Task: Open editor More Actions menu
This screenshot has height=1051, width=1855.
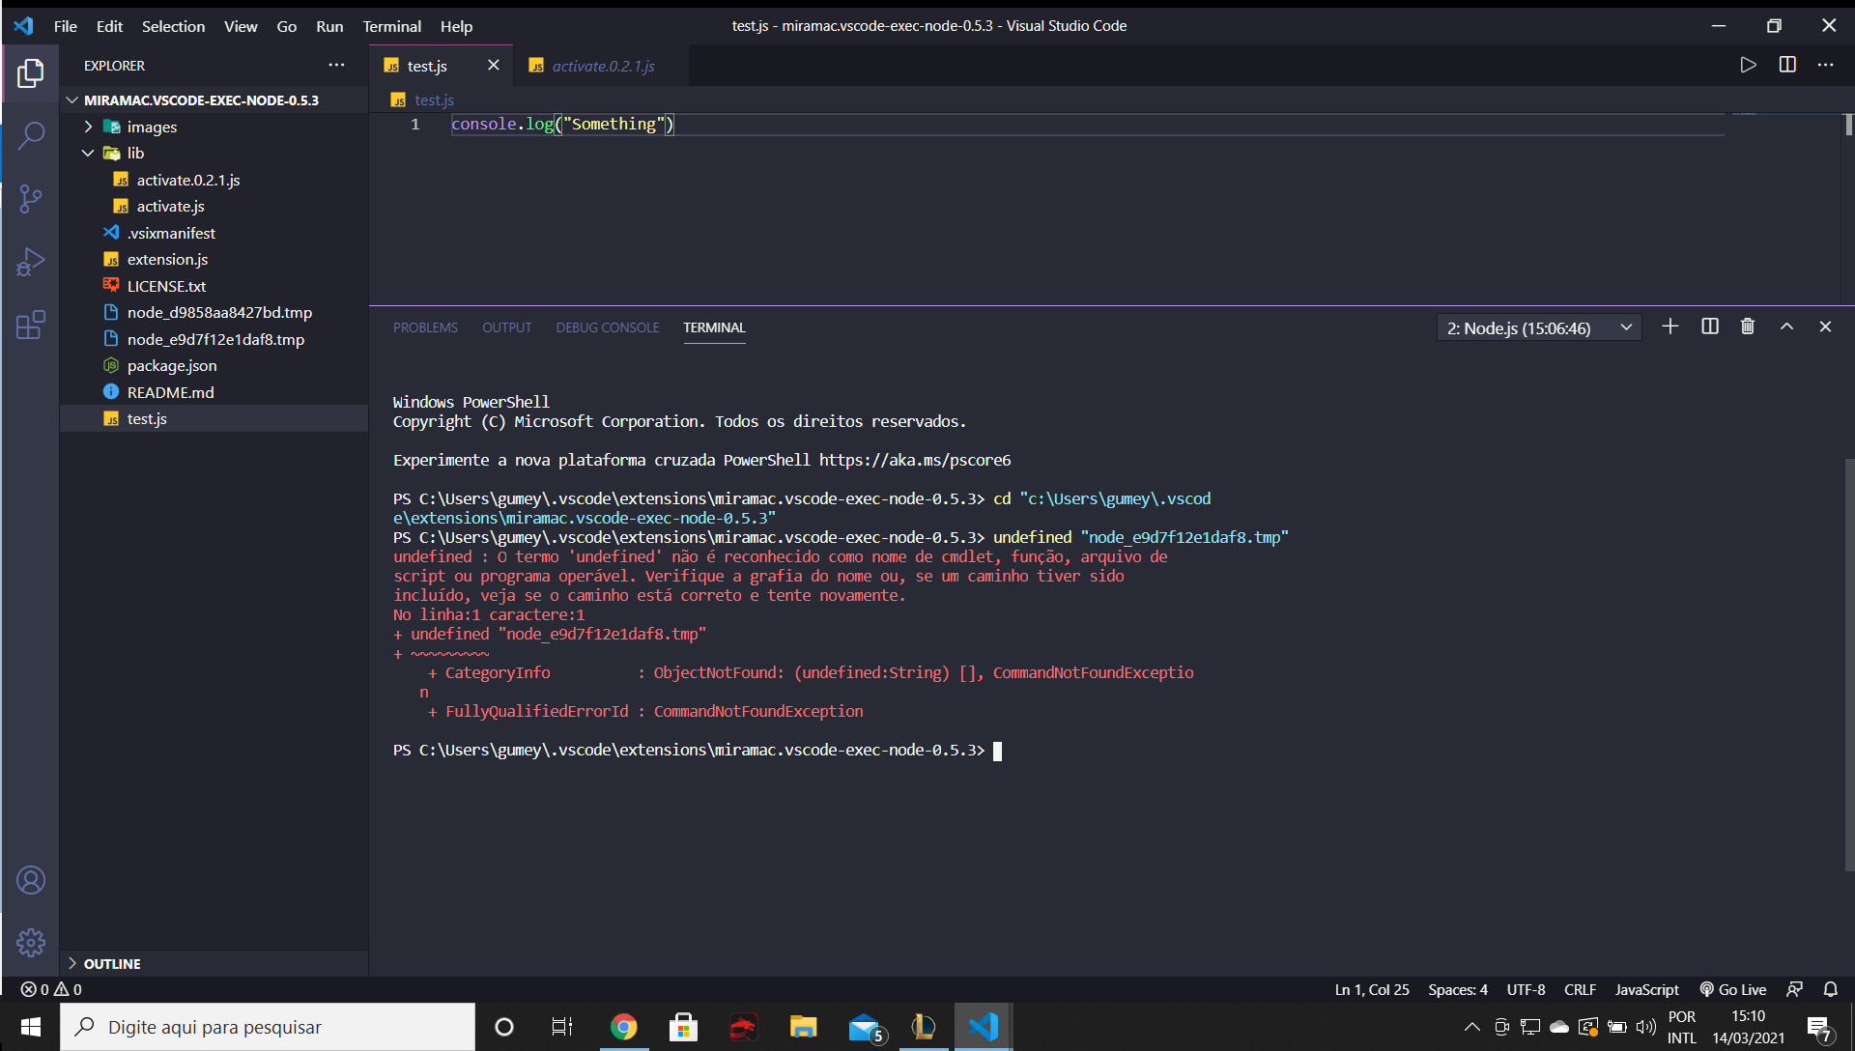Action: [1825, 65]
